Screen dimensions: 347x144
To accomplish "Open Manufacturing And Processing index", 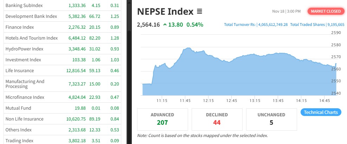I will (x=25, y=84).
